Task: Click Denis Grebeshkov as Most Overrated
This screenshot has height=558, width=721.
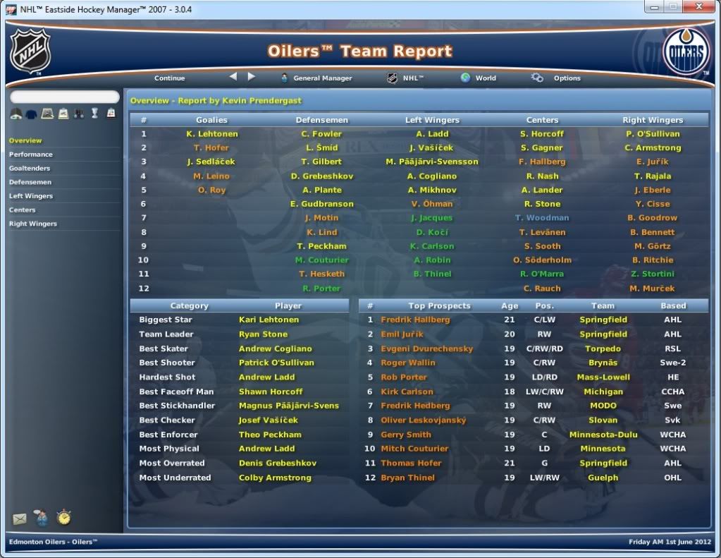Action: click(277, 463)
